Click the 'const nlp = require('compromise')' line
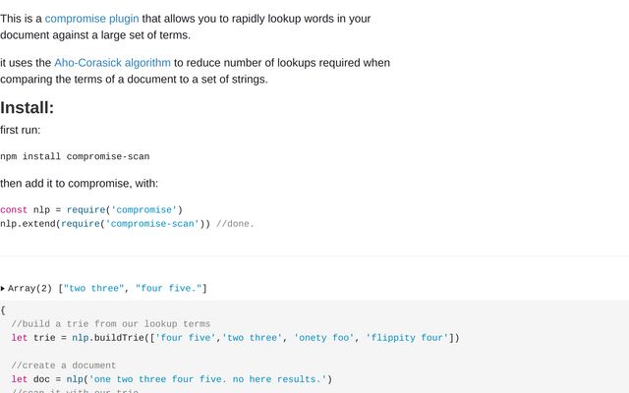This screenshot has height=393, width=629. [91, 210]
